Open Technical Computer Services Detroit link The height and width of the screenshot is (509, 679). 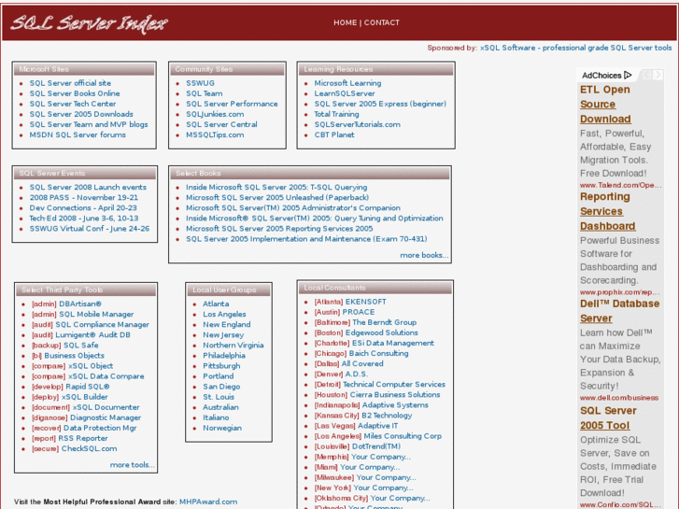pos(394,384)
